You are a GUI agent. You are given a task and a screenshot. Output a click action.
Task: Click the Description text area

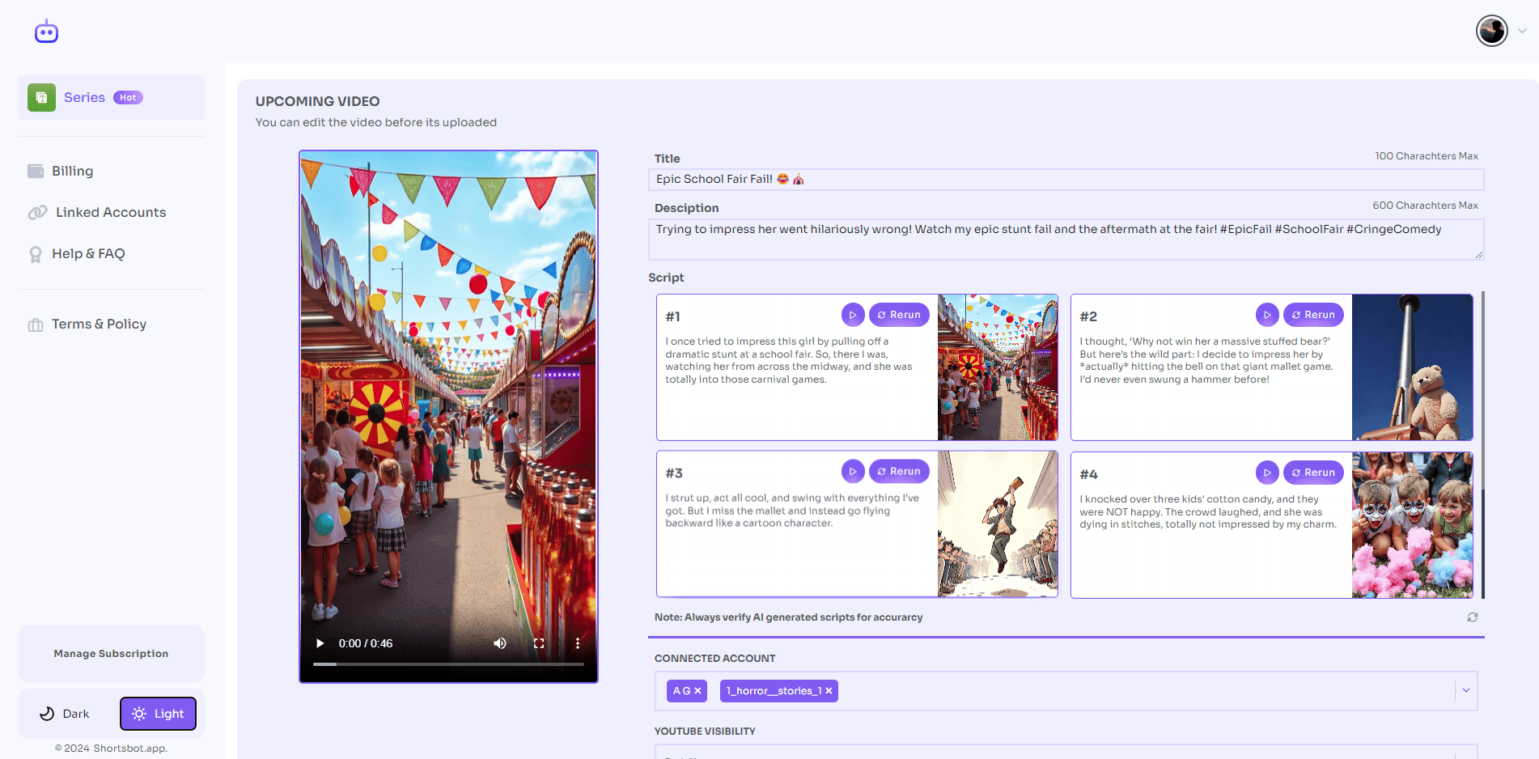(1066, 240)
